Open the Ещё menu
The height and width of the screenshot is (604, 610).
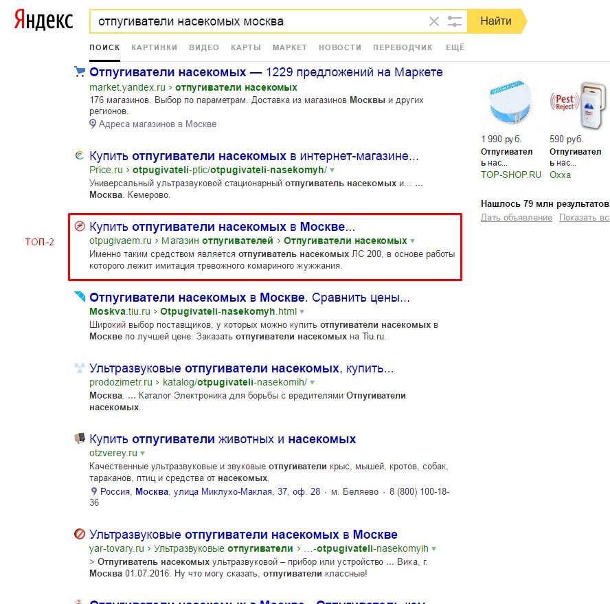[455, 47]
